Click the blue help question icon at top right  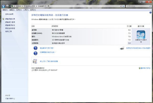pos(150,12)
